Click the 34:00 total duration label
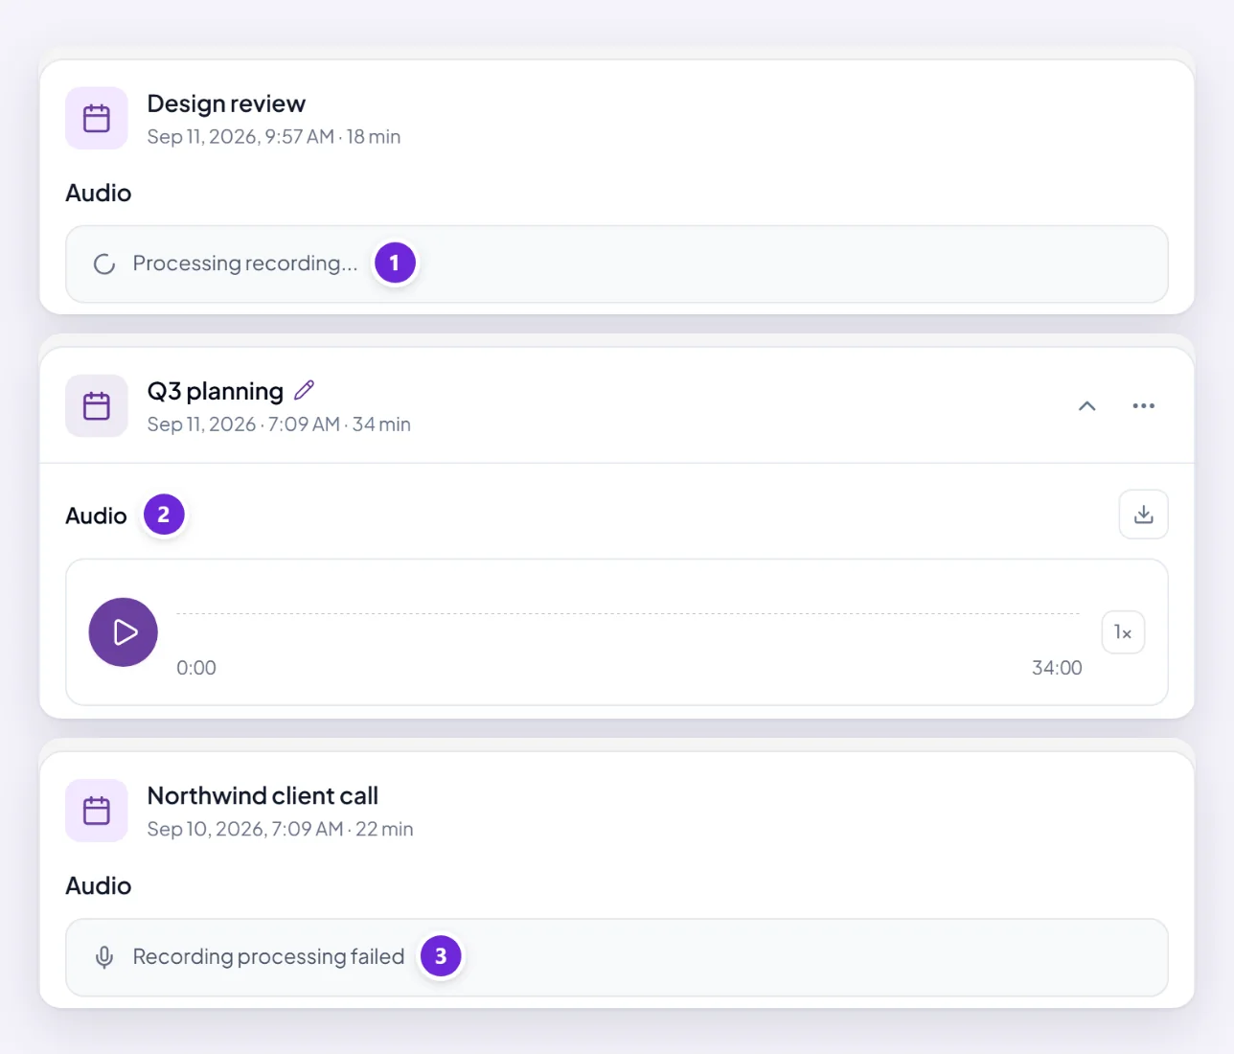This screenshot has width=1234, height=1054. (1057, 668)
